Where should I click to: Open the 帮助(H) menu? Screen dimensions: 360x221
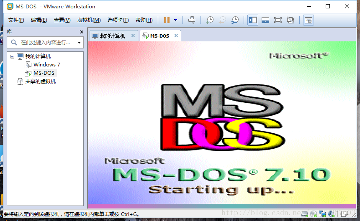(x=144, y=20)
